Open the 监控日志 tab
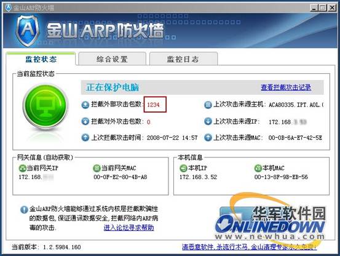340x256 pixels. tap(183, 59)
